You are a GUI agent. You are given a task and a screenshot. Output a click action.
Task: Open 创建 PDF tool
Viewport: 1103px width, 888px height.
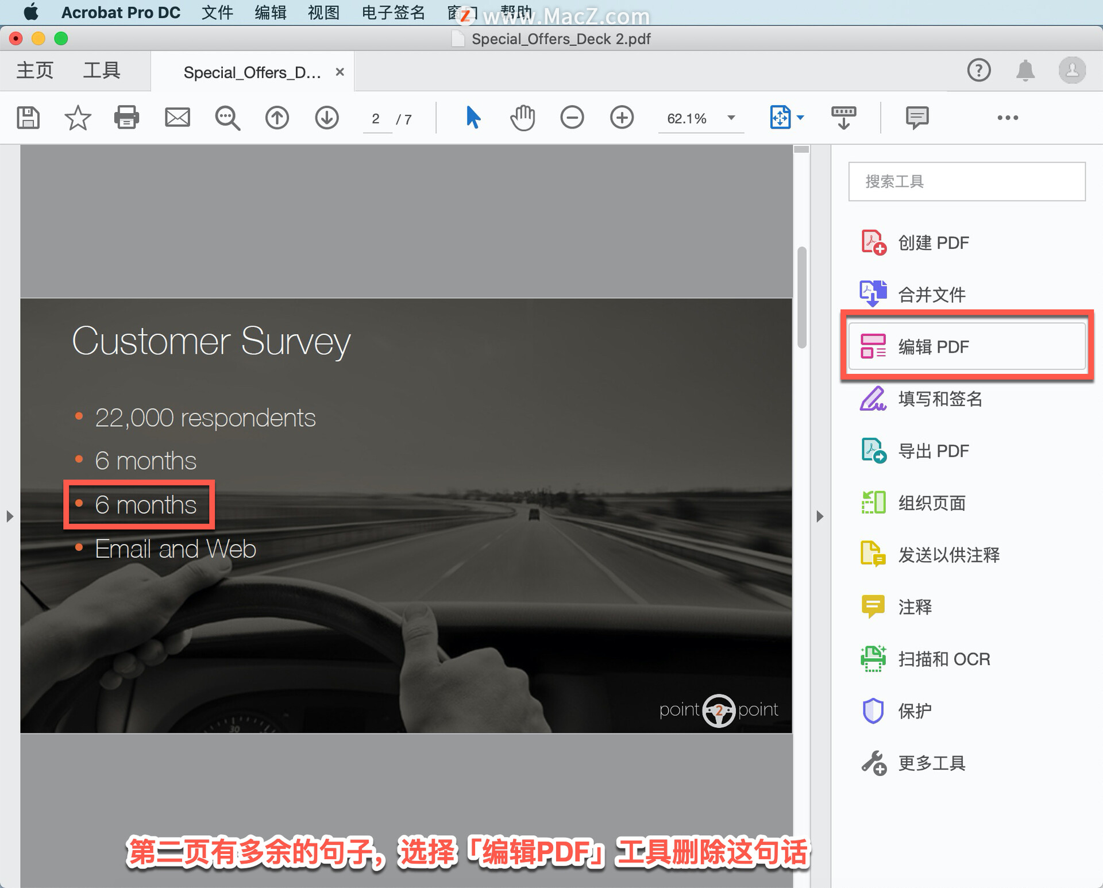click(x=967, y=243)
